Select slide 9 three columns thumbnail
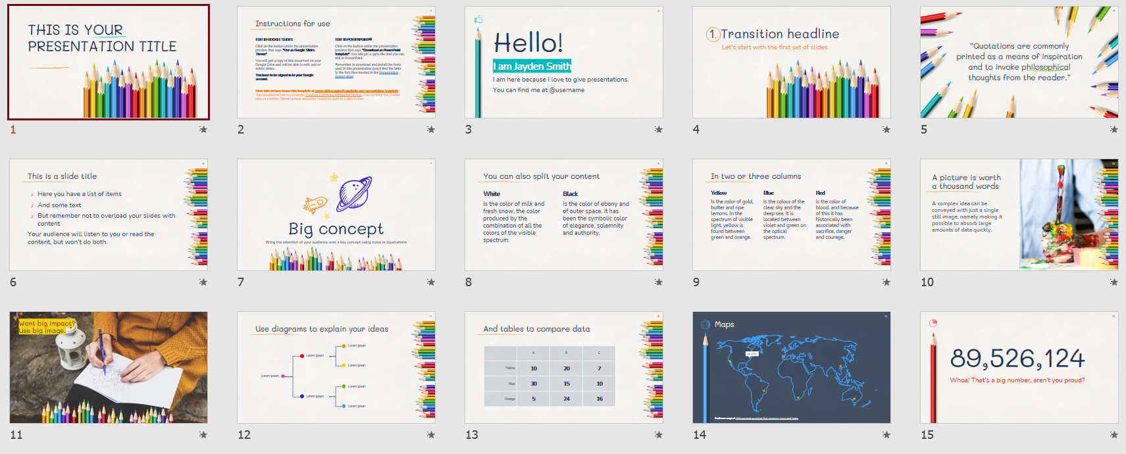The height and width of the screenshot is (454, 1126). (x=792, y=215)
